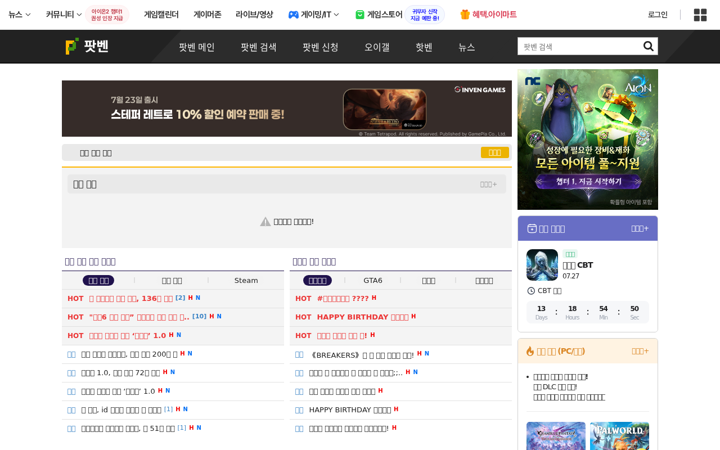Go to 팟벤 검색 tab

click(259, 47)
